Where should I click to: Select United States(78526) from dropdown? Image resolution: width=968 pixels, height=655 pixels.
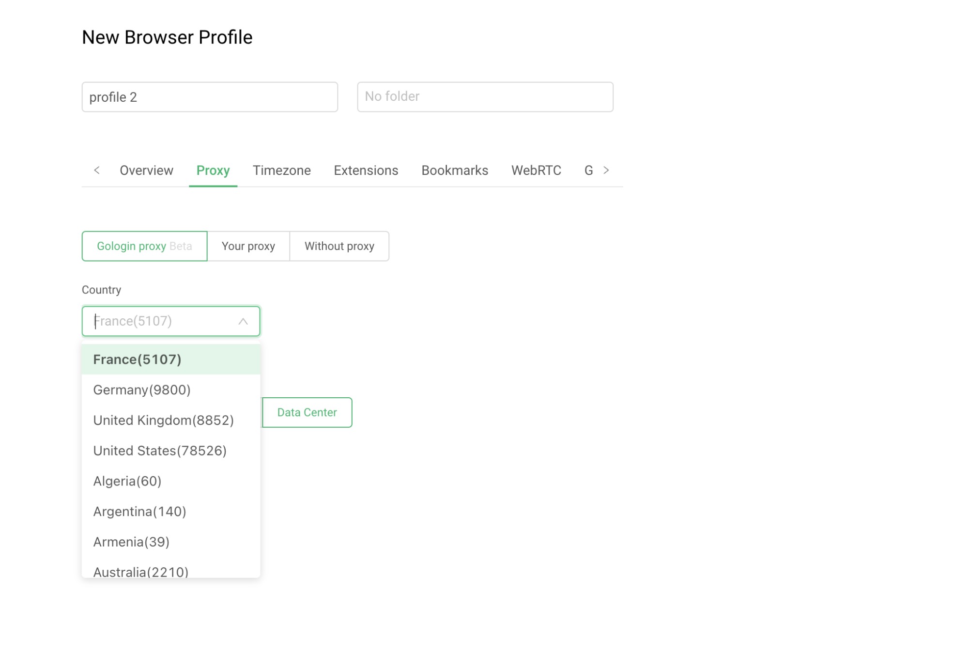coord(159,451)
